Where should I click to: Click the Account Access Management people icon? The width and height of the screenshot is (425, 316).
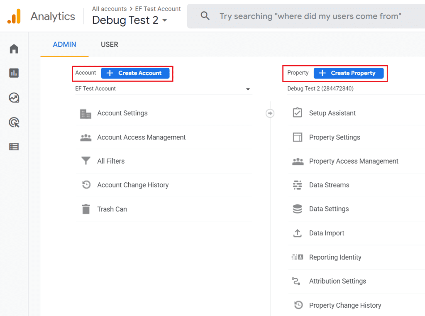[x=85, y=138]
